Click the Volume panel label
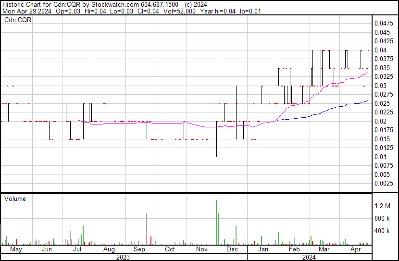The height and width of the screenshot is (261, 399). pyautogui.click(x=15, y=199)
